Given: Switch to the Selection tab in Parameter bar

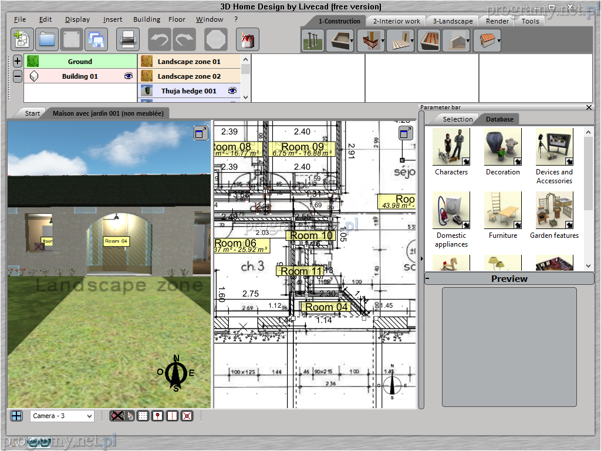Looking at the screenshot, I should [x=457, y=119].
